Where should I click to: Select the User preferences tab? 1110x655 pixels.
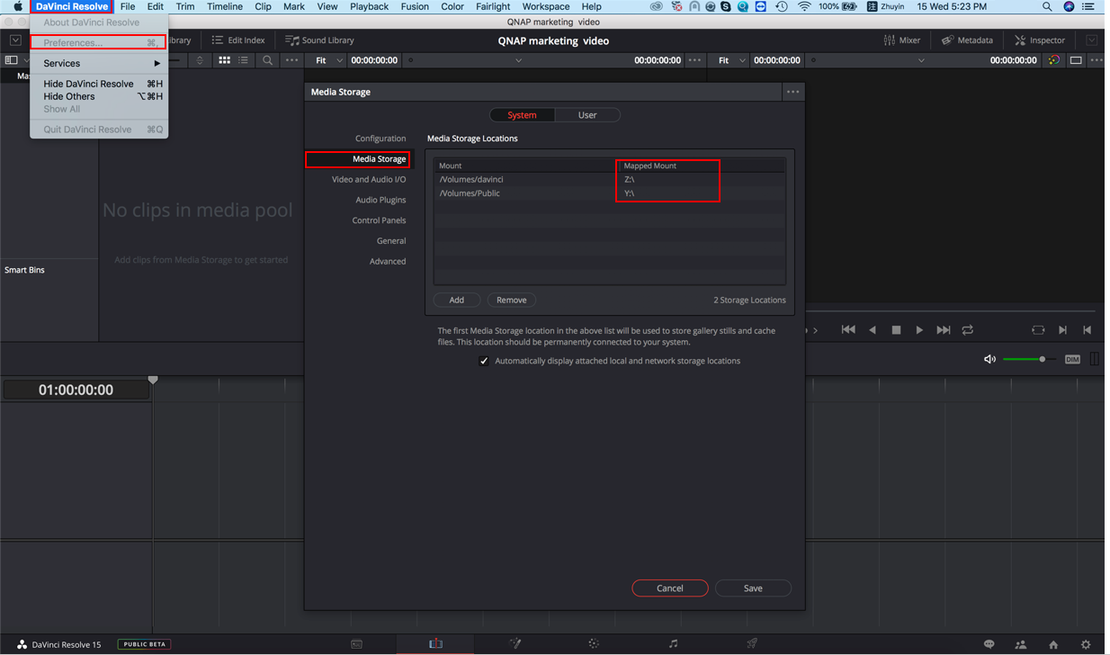coord(587,115)
